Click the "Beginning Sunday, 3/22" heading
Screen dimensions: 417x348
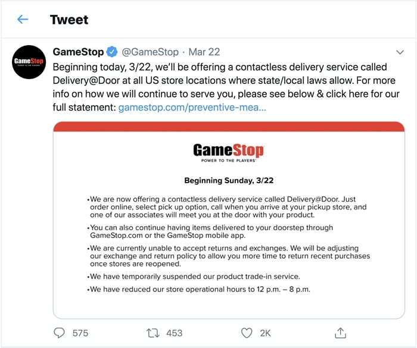click(229, 180)
